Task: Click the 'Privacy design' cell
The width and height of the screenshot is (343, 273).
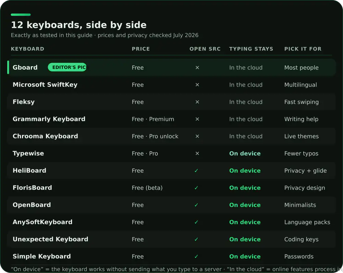Action: pyautogui.click(x=305, y=188)
